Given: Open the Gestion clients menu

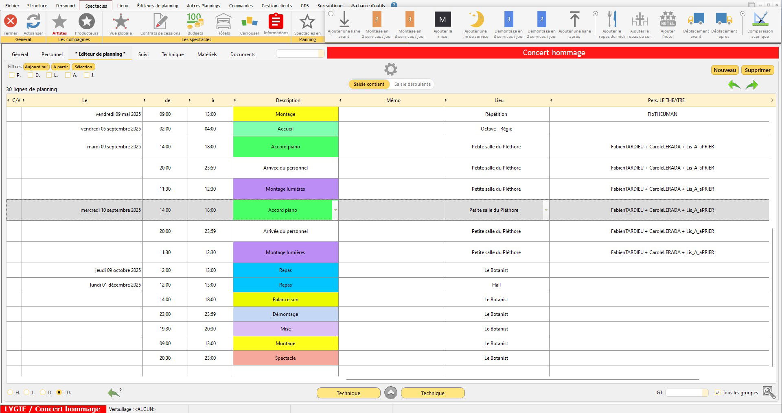Looking at the screenshot, I should [276, 6].
